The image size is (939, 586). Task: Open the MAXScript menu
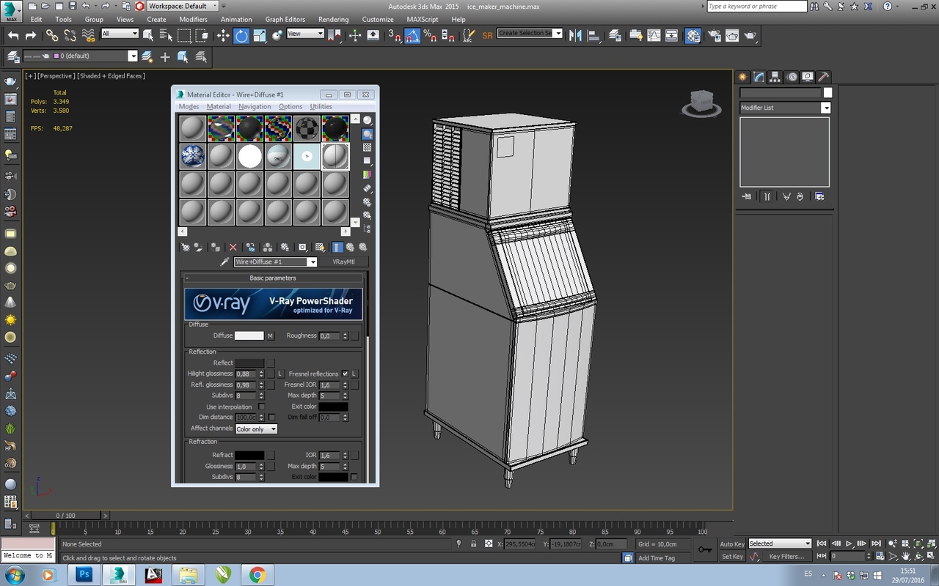click(x=423, y=19)
